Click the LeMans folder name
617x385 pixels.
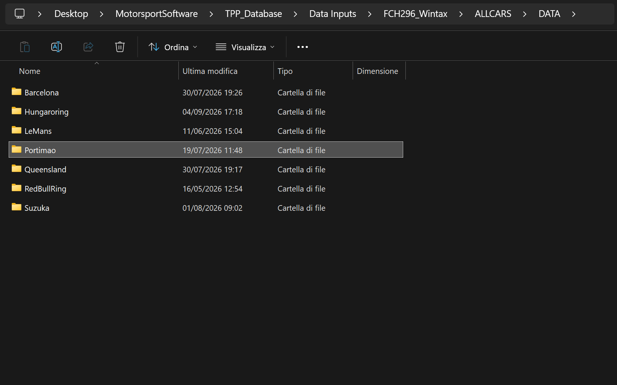point(38,131)
